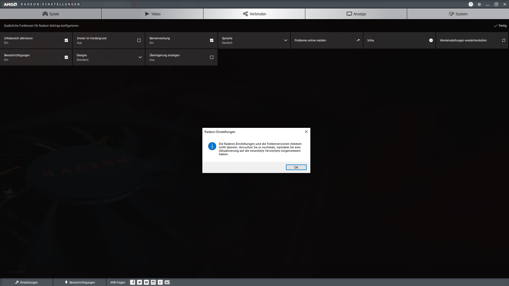Close the Radeon-Einstellungen message dialog

tap(306, 132)
